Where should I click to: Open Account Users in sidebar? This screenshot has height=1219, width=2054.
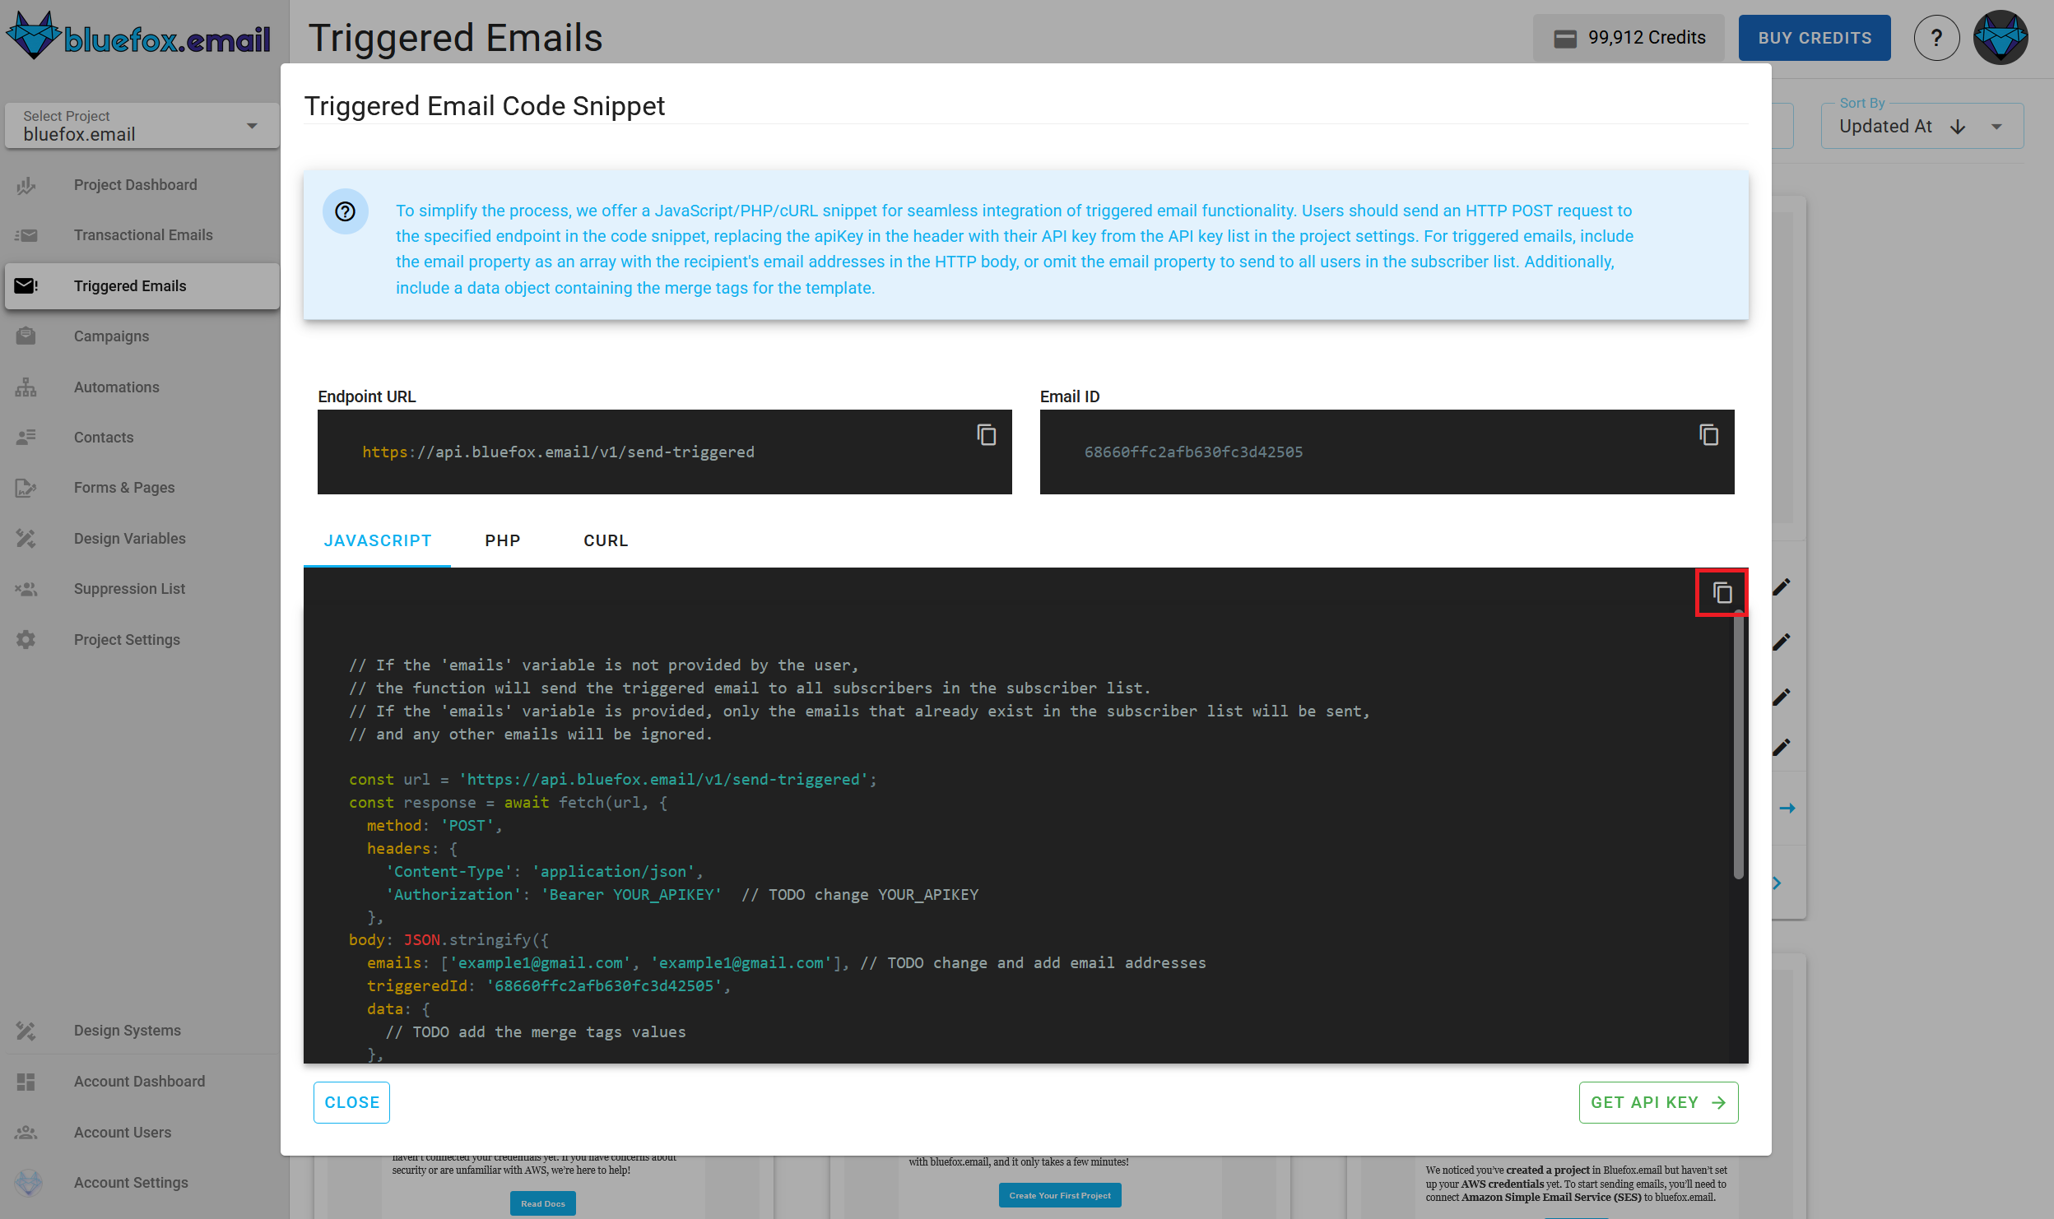point(142,1132)
